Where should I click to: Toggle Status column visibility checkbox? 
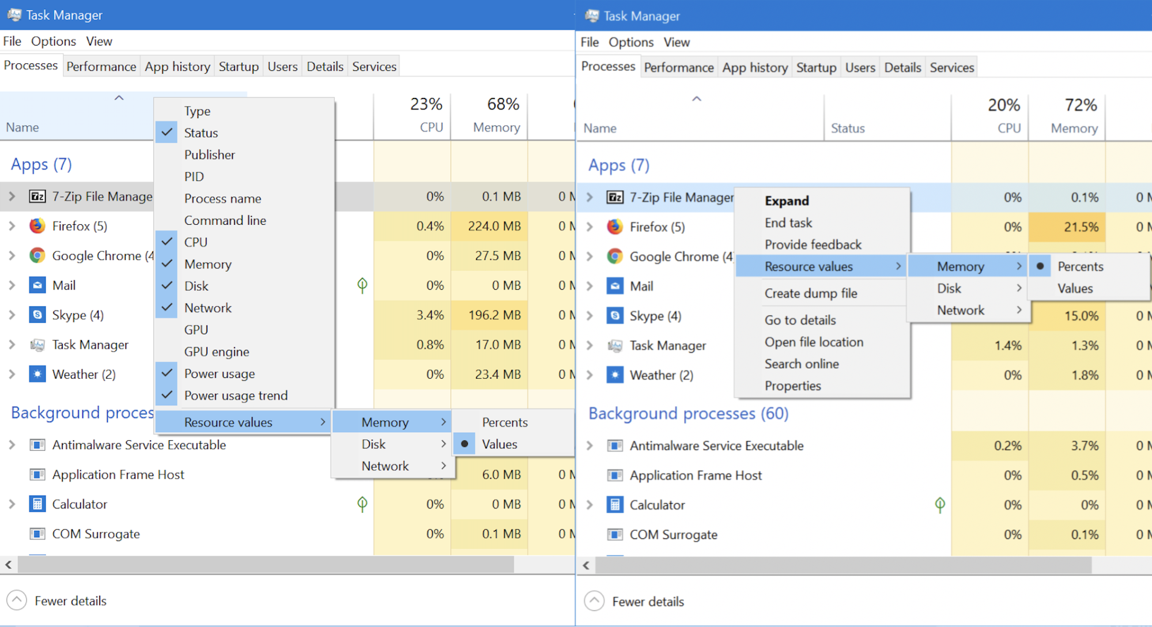point(169,131)
